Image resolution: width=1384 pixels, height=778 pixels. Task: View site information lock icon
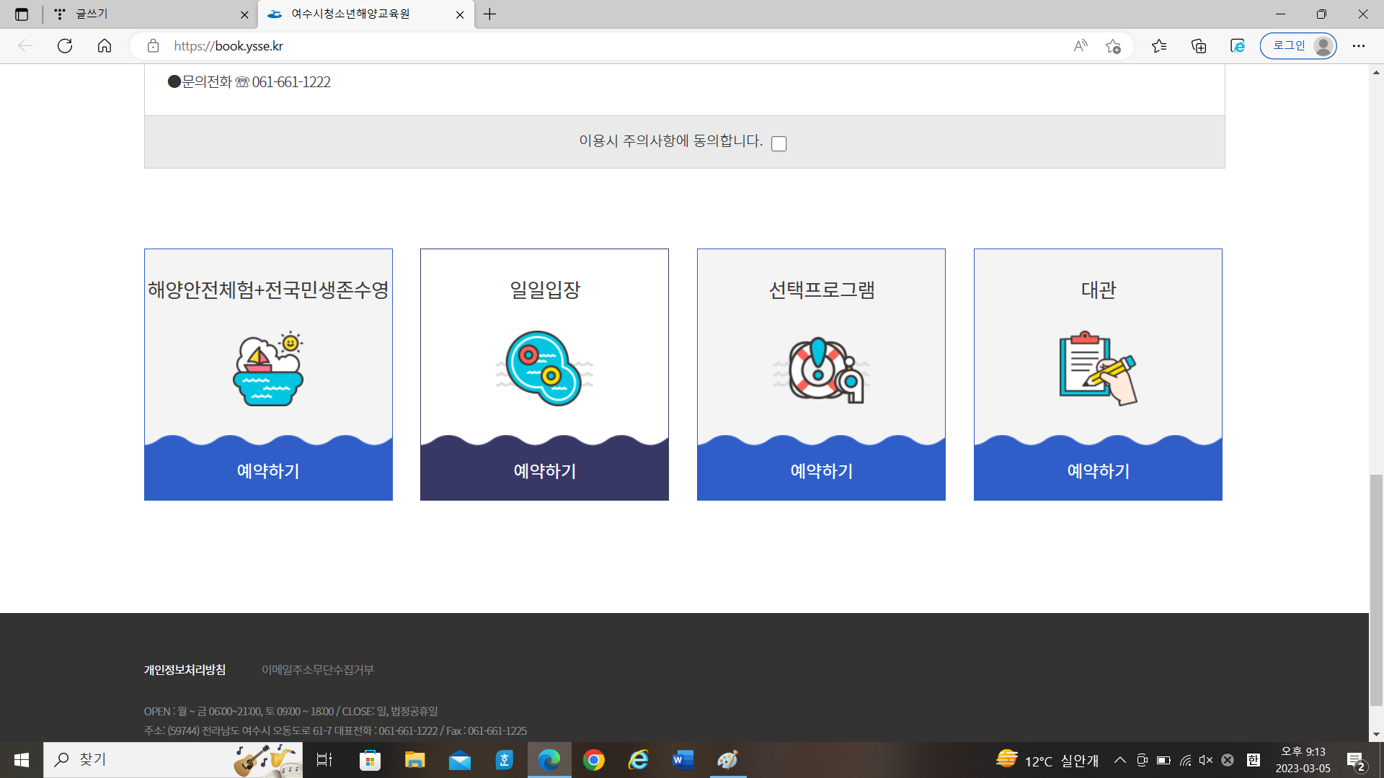tap(153, 46)
